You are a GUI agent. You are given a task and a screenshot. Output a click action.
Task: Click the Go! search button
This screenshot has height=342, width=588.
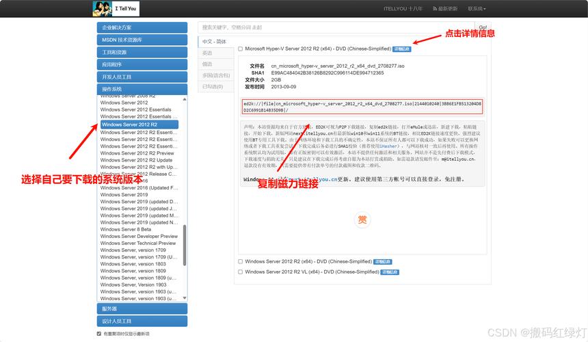coord(483,27)
